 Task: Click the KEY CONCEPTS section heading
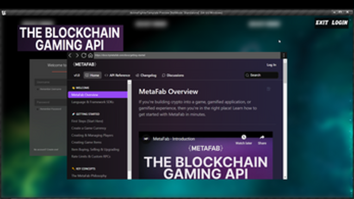[84, 169]
